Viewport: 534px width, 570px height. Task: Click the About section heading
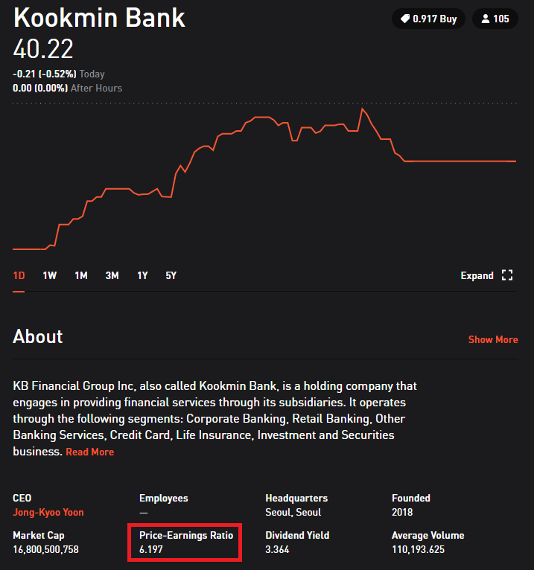[38, 336]
